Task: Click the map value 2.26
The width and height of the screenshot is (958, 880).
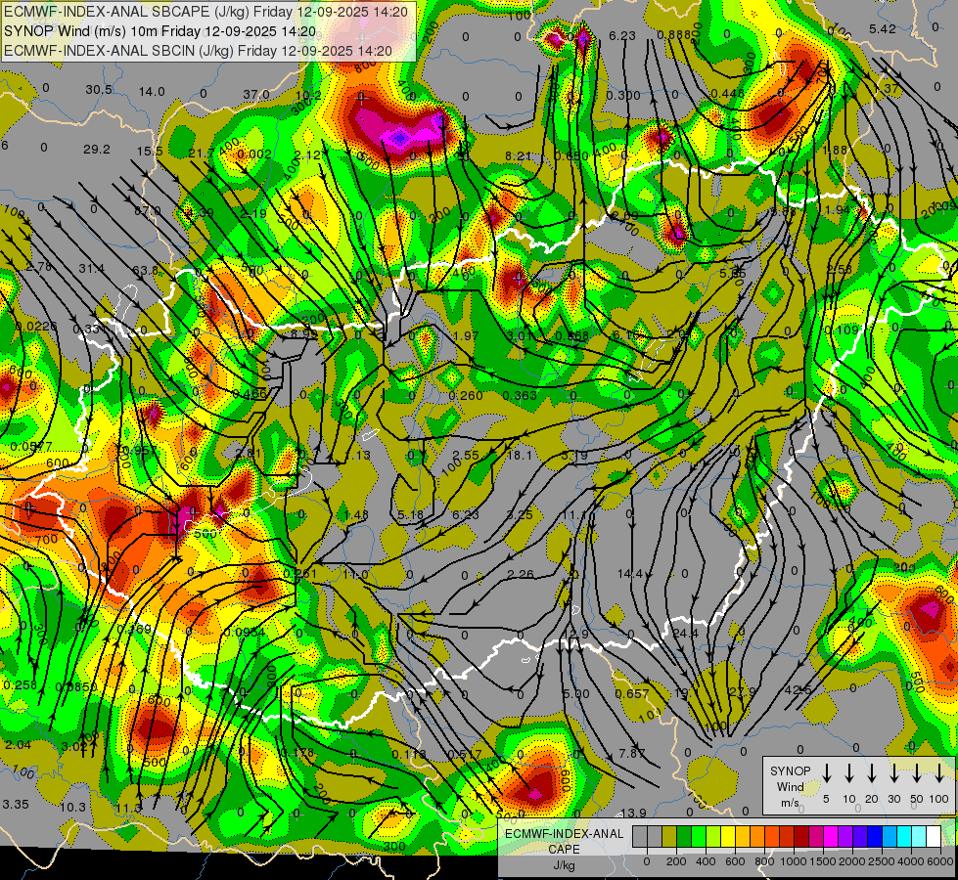Action: pyautogui.click(x=521, y=575)
